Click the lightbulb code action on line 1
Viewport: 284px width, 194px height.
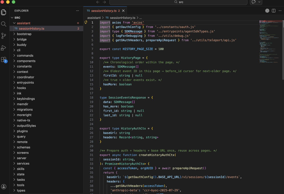point(86,22)
